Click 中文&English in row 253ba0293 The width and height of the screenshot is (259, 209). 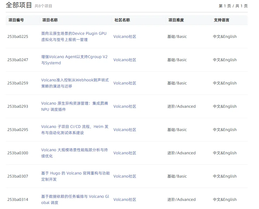(225, 106)
